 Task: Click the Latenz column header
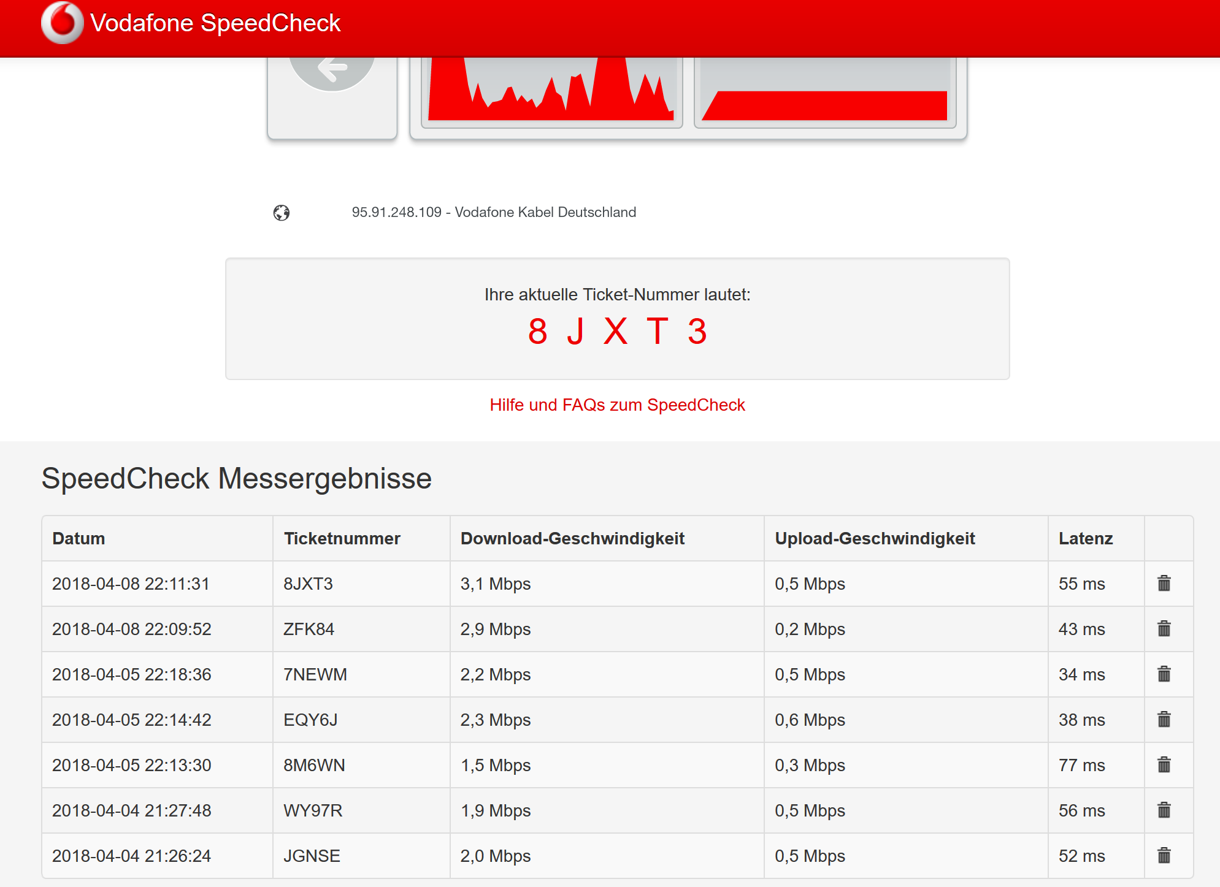(x=1086, y=538)
